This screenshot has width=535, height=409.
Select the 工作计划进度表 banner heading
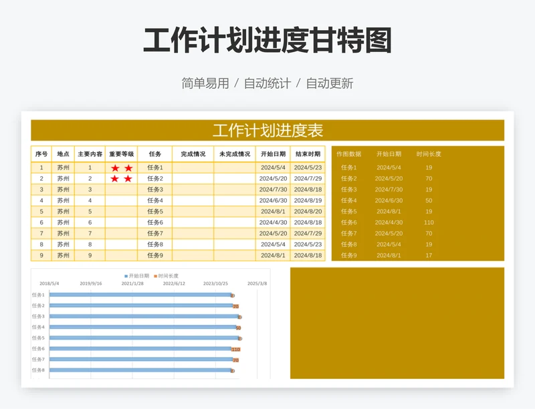[x=268, y=130]
